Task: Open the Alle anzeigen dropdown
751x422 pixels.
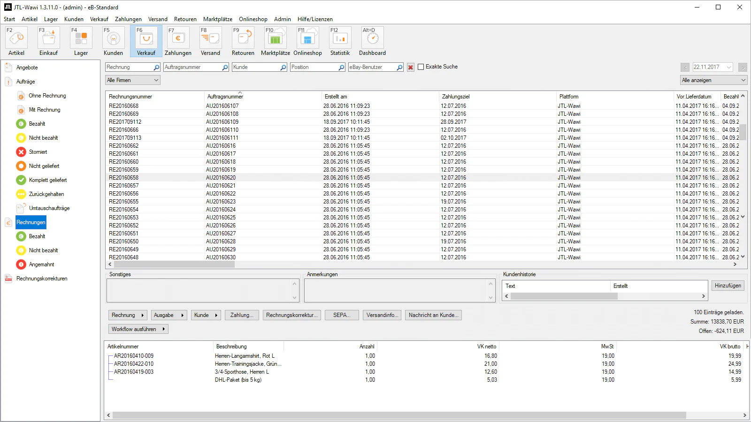Action: (x=713, y=80)
